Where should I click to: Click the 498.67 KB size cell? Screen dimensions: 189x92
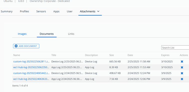[x=115, y=73]
